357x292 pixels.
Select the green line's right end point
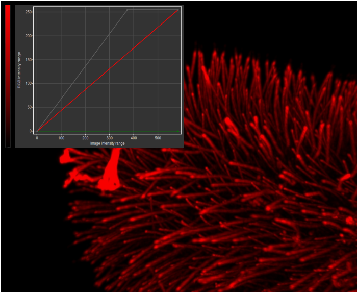(x=178, y=131)
